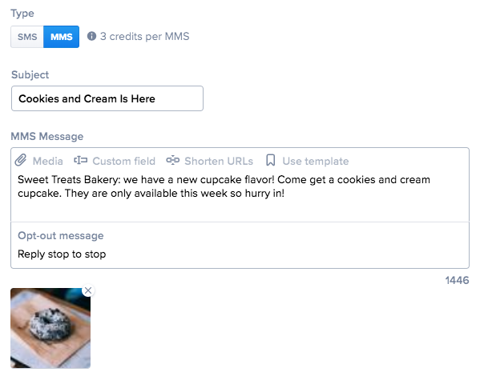Image resolution: width=480 pixels, height=380 pixels.
Task: Edit the Subject field text
Action: pos(107,98)
